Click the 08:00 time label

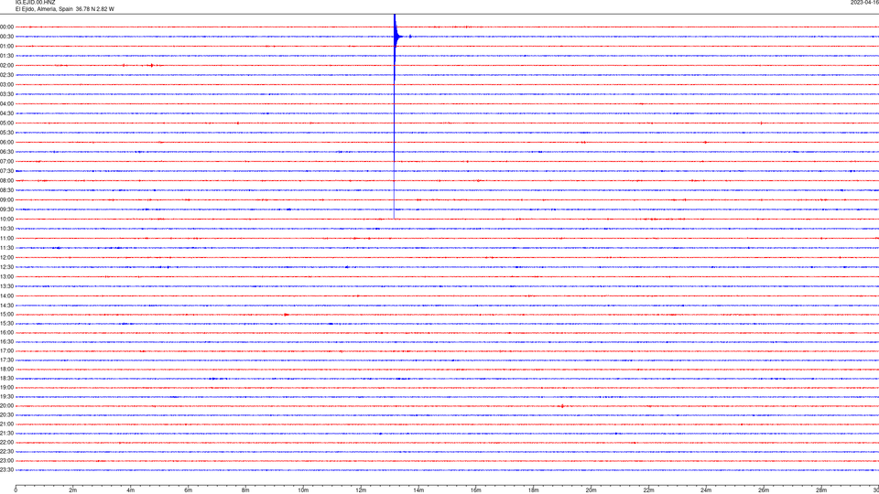6,181
